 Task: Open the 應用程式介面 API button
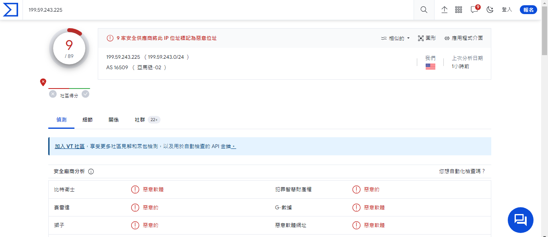click(x=464, y=38)
